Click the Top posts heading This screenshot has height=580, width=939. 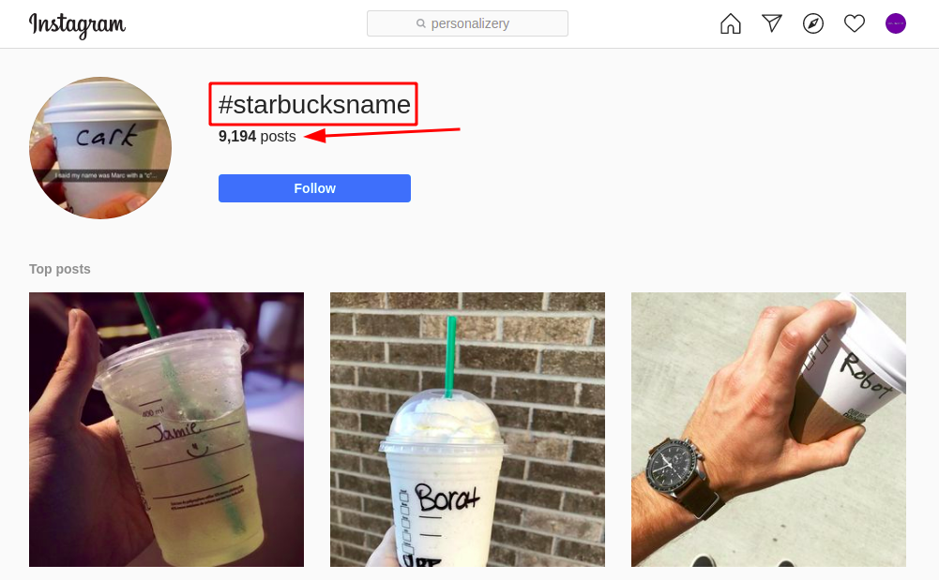(60, 269)
